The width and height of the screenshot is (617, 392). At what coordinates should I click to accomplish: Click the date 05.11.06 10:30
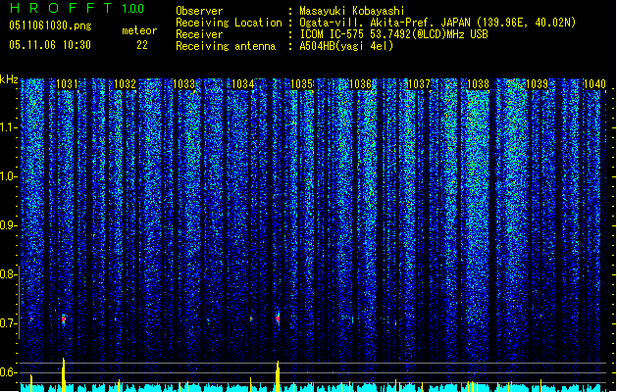pyautogui.click(x=50, y=45)
